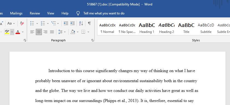Click the Clear All Formatting eraser icon

tap(22, 23)
